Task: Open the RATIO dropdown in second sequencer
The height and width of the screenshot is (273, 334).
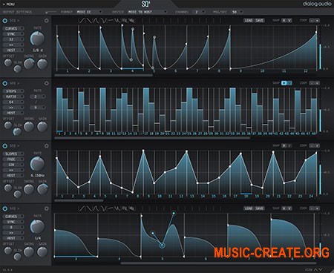Action: click(13, 96)
